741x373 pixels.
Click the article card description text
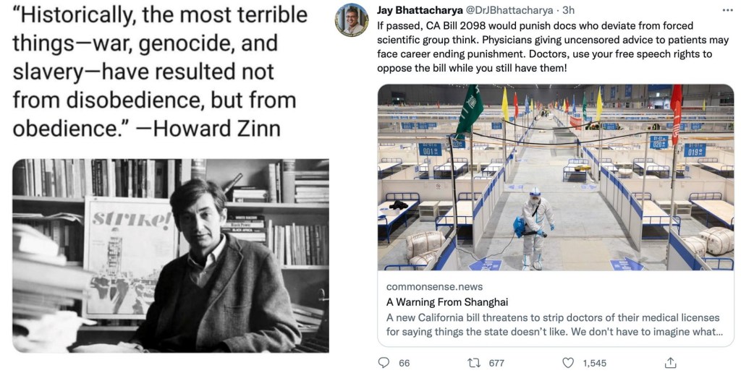coord(554,325)
